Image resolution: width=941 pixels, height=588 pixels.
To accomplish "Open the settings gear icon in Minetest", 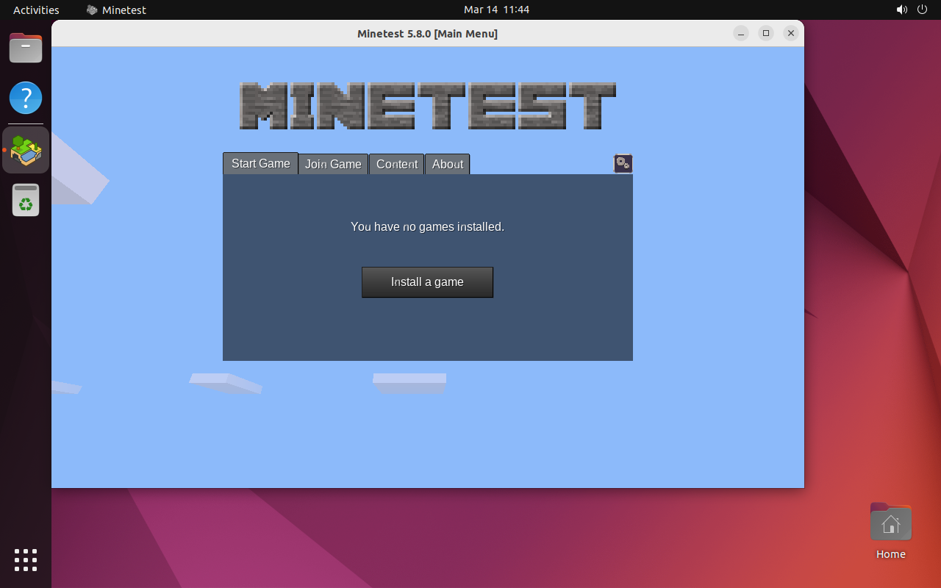I will [623, 163].
